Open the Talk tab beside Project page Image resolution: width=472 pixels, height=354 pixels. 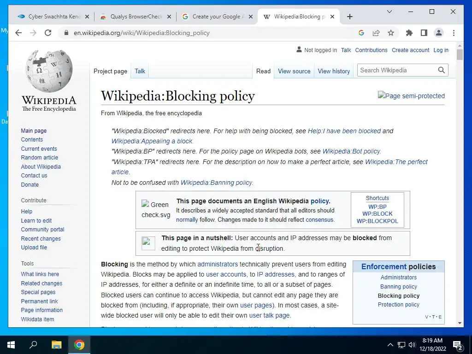click(x=140, y=71)
